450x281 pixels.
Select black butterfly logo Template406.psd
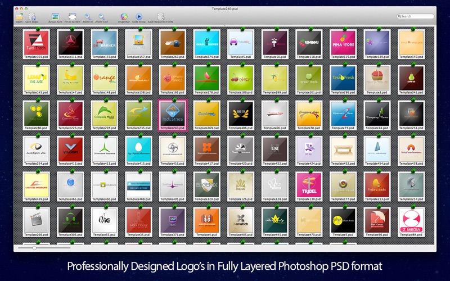coord(241,114)
